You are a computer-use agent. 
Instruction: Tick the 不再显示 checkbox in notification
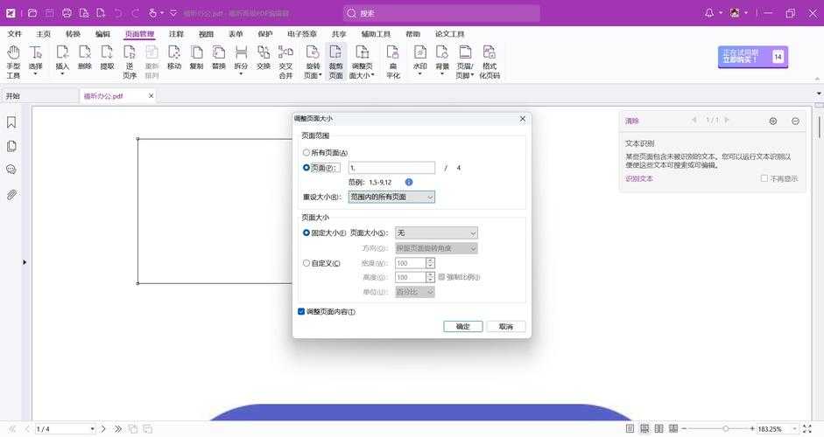pyautogui.click(x=764, y=178)
